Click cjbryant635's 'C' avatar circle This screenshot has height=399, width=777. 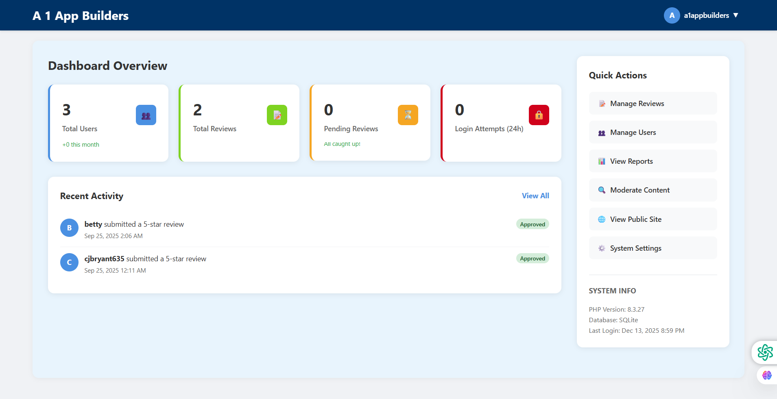pyautogui.click(x=69, y=262)
